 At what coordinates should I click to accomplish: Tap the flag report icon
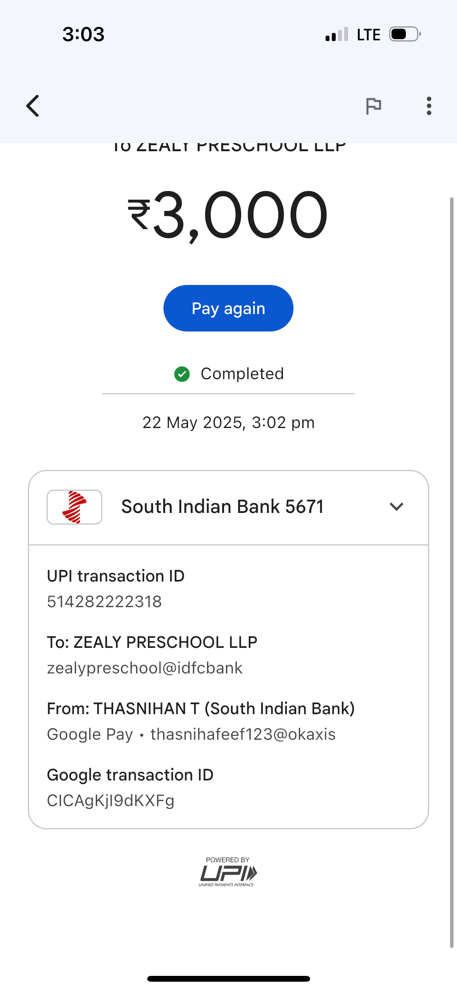pos(374,106)
